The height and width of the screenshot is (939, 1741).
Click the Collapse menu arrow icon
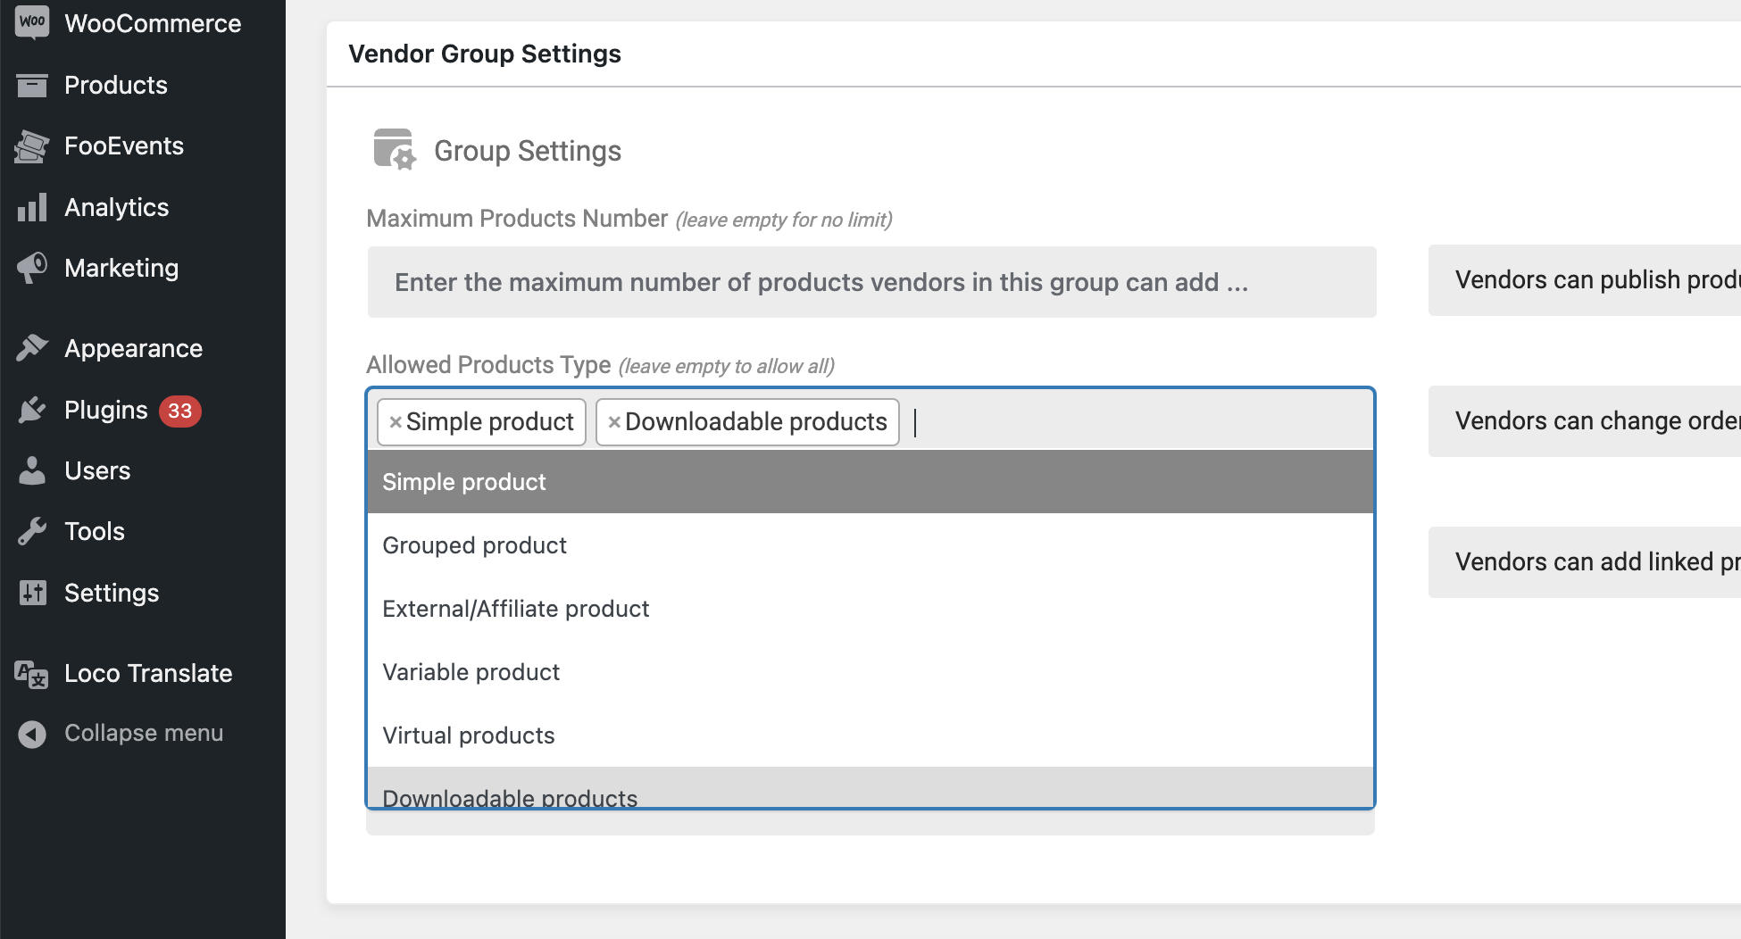click(32, 734)
